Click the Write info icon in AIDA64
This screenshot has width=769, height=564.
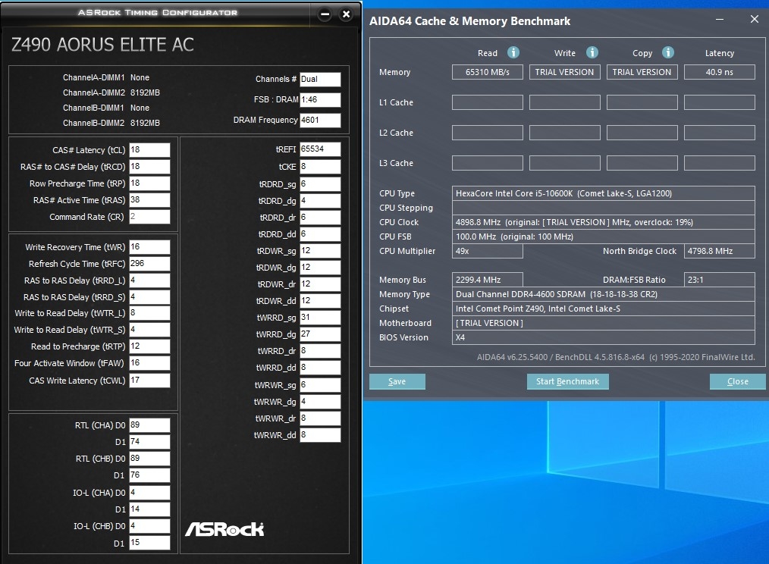(x=592, y=52)
